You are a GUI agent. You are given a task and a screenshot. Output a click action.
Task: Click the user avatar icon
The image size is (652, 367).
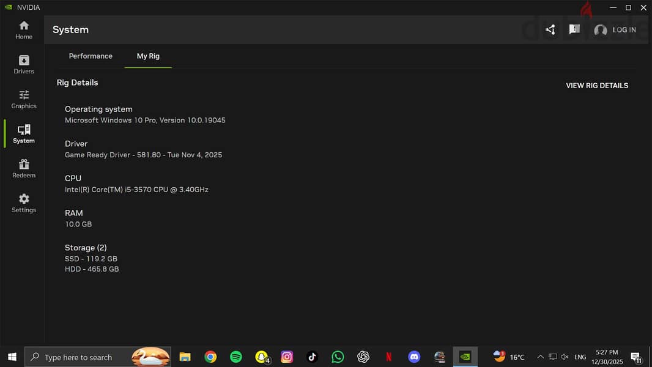[600, 30]
